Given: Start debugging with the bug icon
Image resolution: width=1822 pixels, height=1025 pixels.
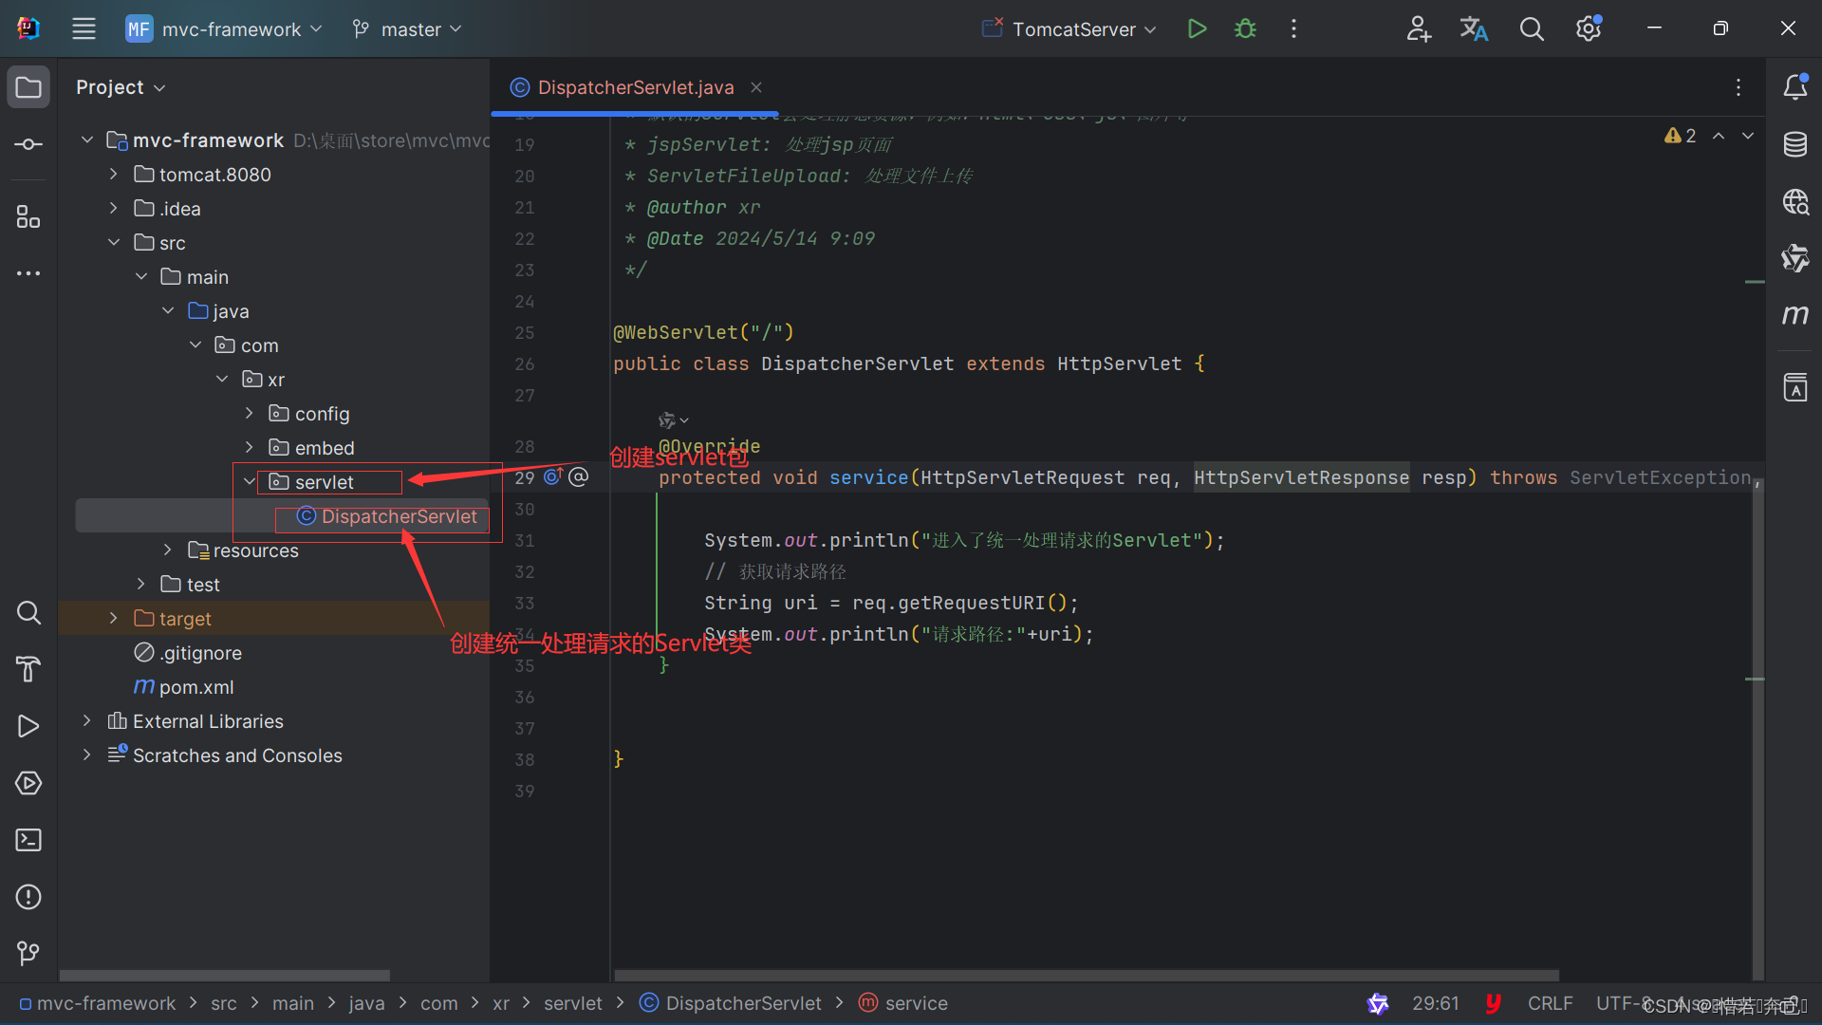Looking at the screenshot, I should click(1245, 28).
